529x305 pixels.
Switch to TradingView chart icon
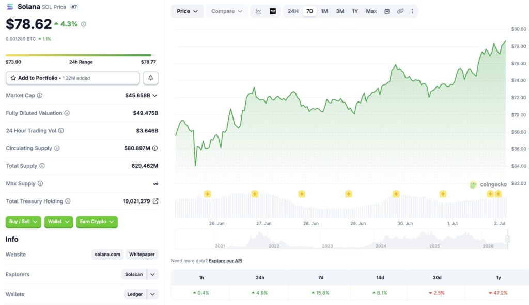click(273, 11)
